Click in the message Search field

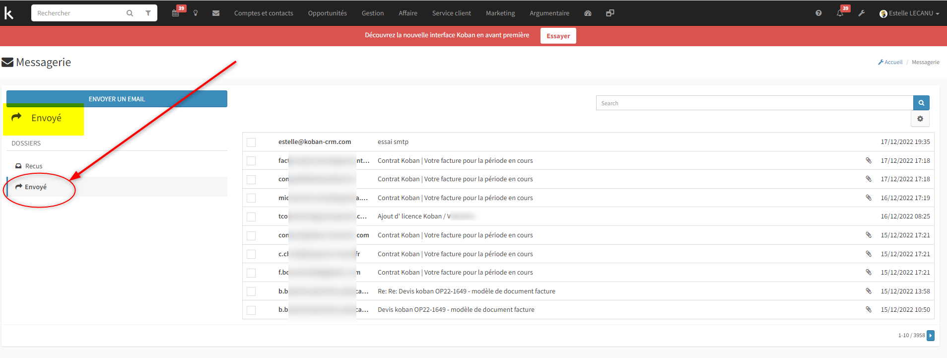click(x=754, y=103)
